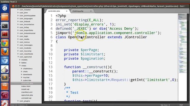
Task: Select com_lmtestimonial folder
Action: coord(27,33)
